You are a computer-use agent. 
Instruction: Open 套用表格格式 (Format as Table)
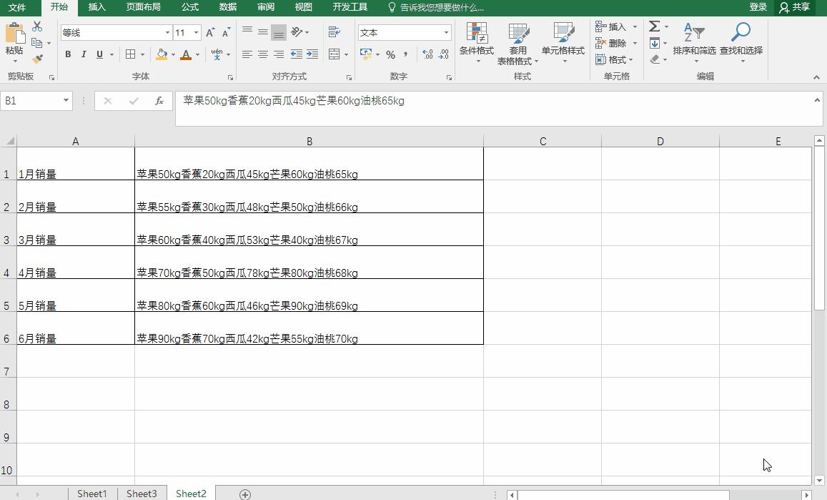[518, 43]
